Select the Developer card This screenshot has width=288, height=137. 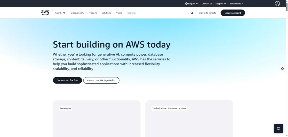click(96, 119)
